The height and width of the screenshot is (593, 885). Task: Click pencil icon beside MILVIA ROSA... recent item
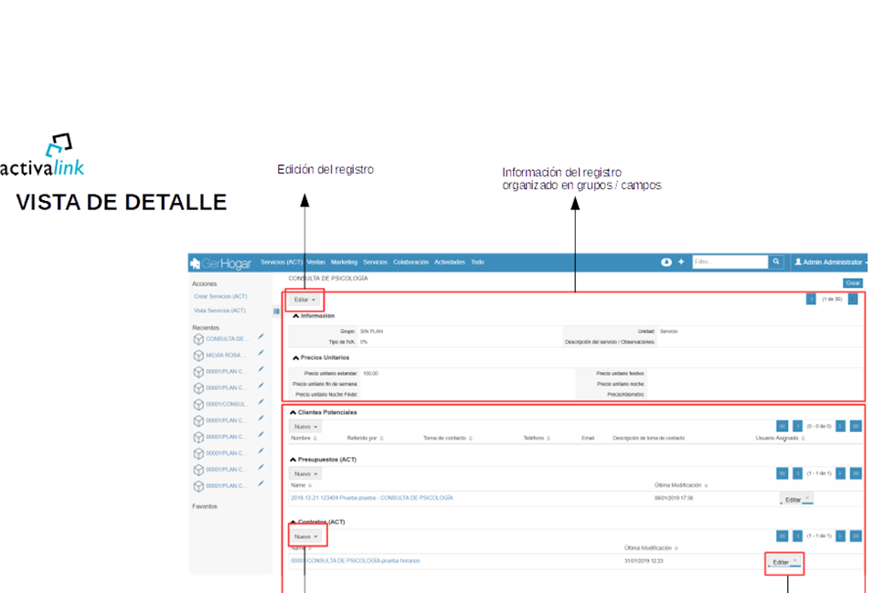[261, 354]
